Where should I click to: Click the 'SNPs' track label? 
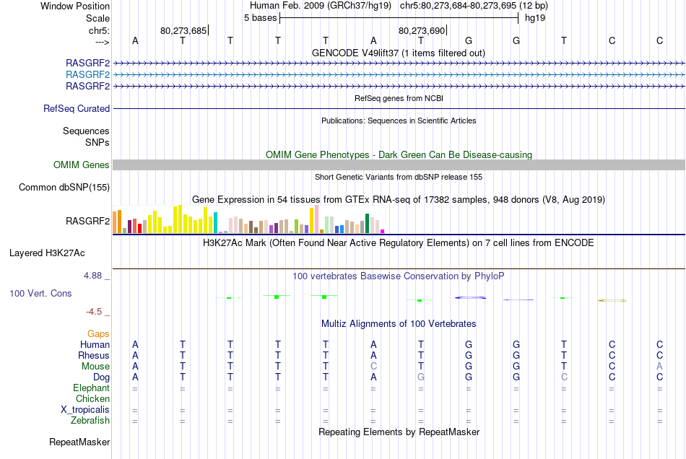(97, 142)
